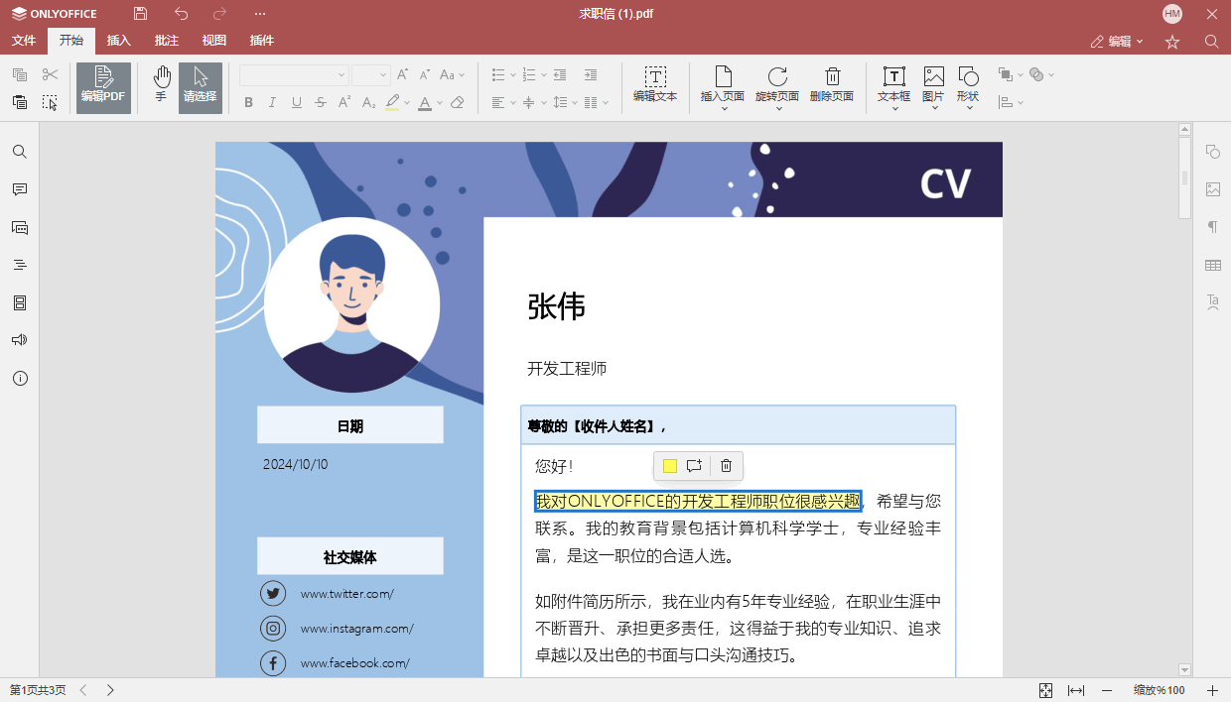Toggle strikethrough formatting
The width and height of the screenshot is (1231, 702).
[321, 102]
